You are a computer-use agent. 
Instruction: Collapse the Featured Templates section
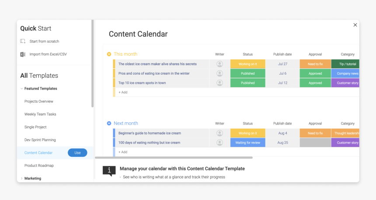[x=22, y=89]
